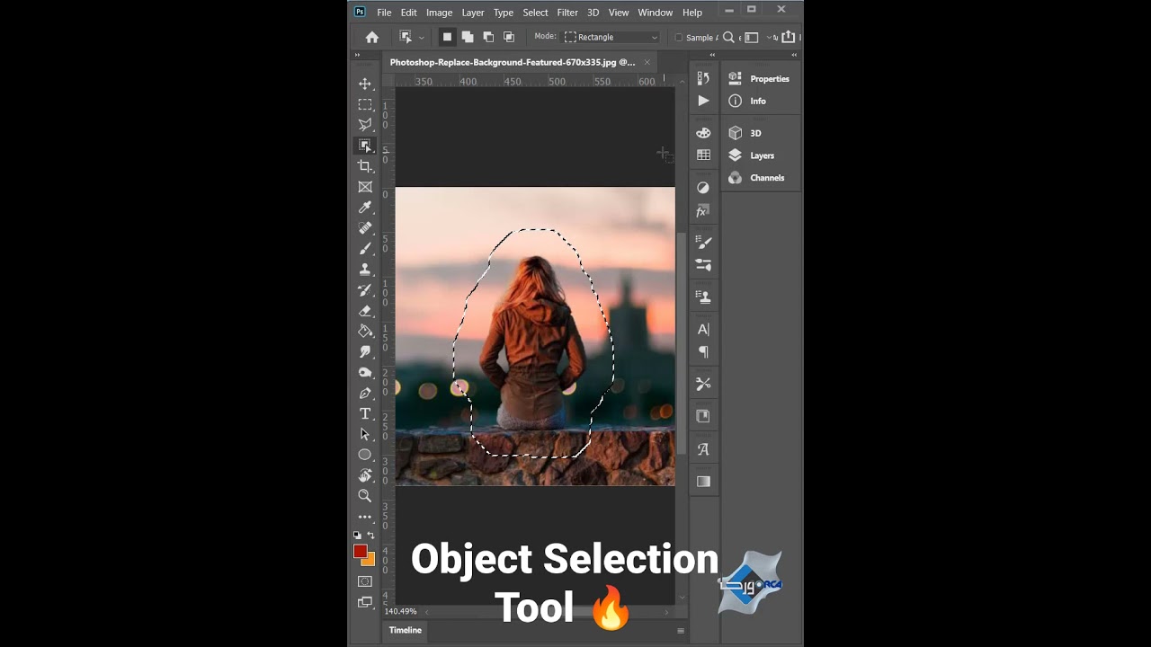The width and height of the screenshot is (1151, 647).
Task: Open the Layer menu
Action: point(473,13)
